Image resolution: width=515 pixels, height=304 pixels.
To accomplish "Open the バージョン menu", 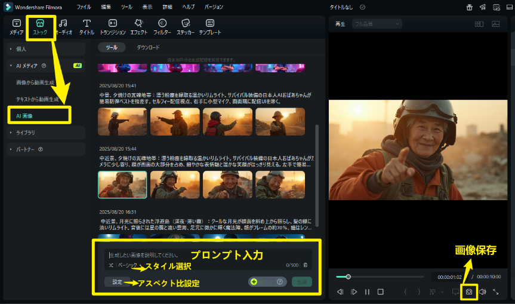I will pyautogui.click(x=214, y=7).
